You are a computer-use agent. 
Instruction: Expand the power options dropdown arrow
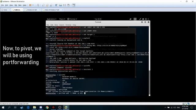tap(33, 5)
